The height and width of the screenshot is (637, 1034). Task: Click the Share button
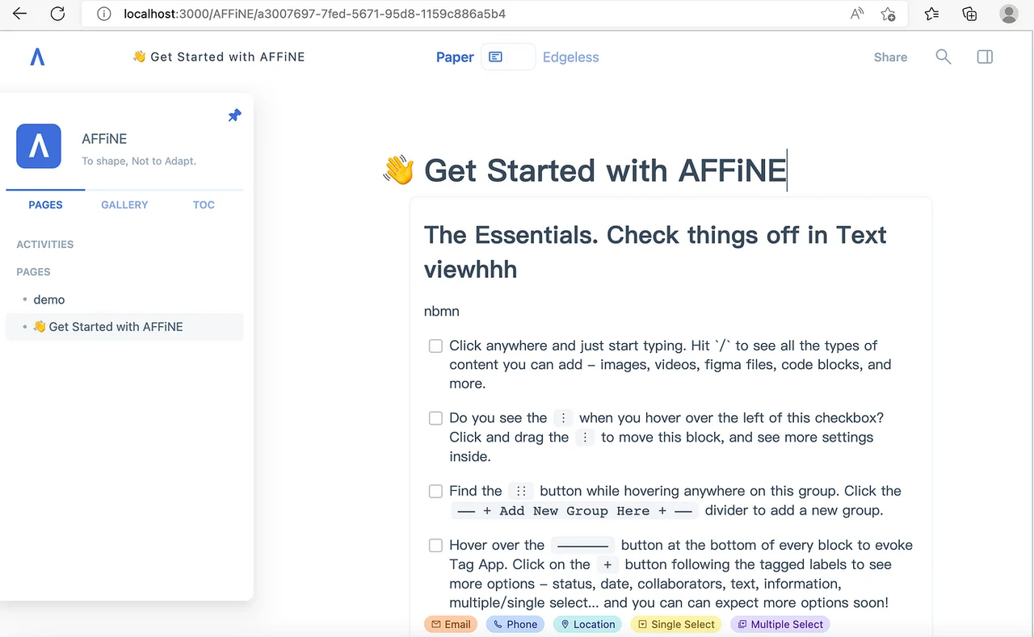[x=890, y=57]
